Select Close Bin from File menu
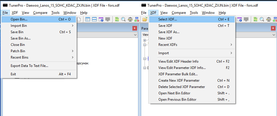Screen dimensions: 277x116 [39, 45]
